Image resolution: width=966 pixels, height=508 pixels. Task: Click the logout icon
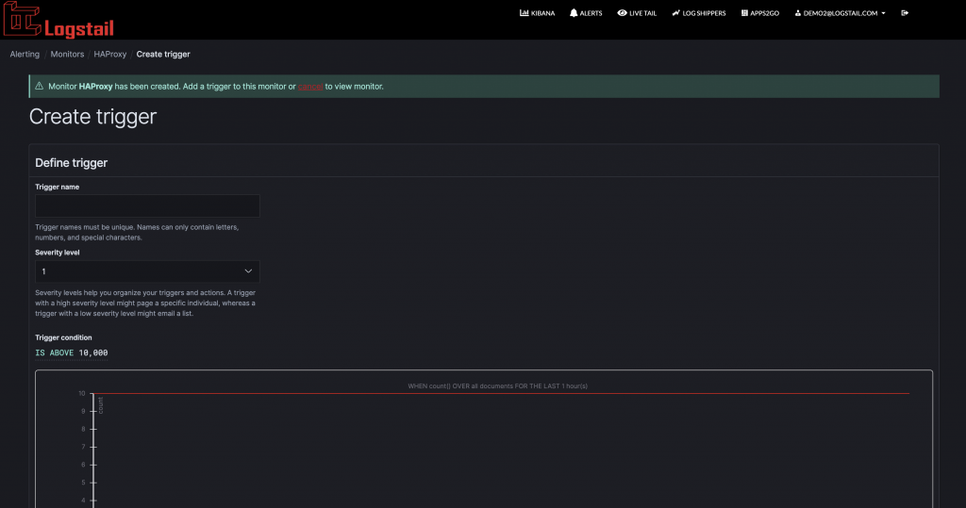pyautogui.click(x=905, y=13)
